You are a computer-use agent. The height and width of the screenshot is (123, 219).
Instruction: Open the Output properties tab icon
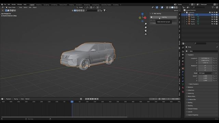tap(183, 55)
